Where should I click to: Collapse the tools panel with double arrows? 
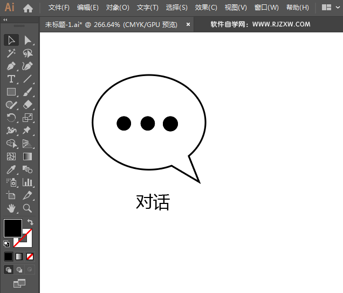[x=5, y=19]
